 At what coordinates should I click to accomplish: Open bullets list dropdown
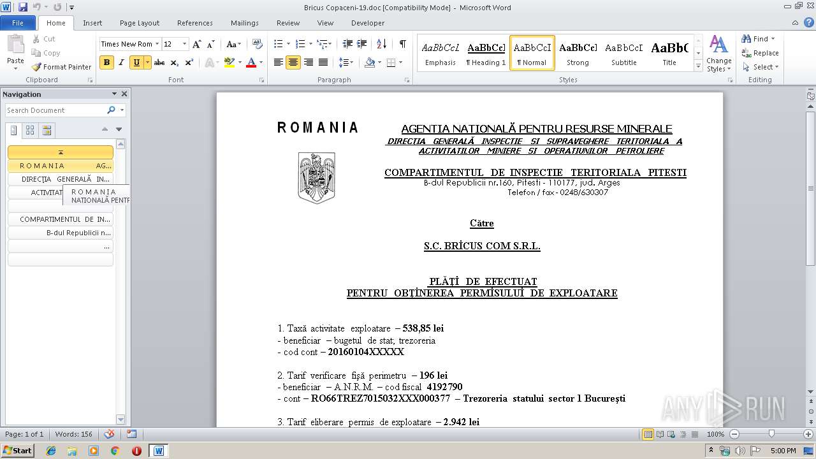pyautogui.click(x=289, y=44)
